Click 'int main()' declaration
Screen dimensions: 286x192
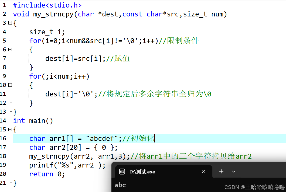pos(33,121)
